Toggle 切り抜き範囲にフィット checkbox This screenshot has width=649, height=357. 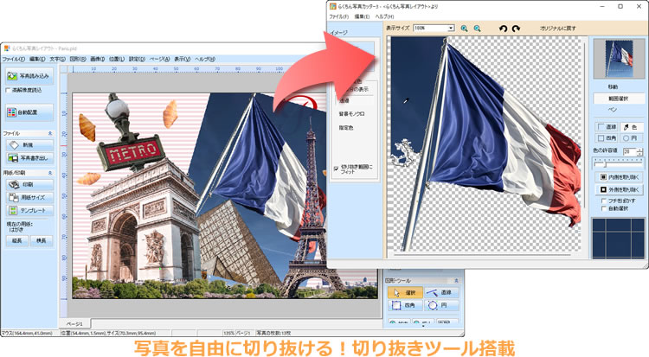coord(336,169)
